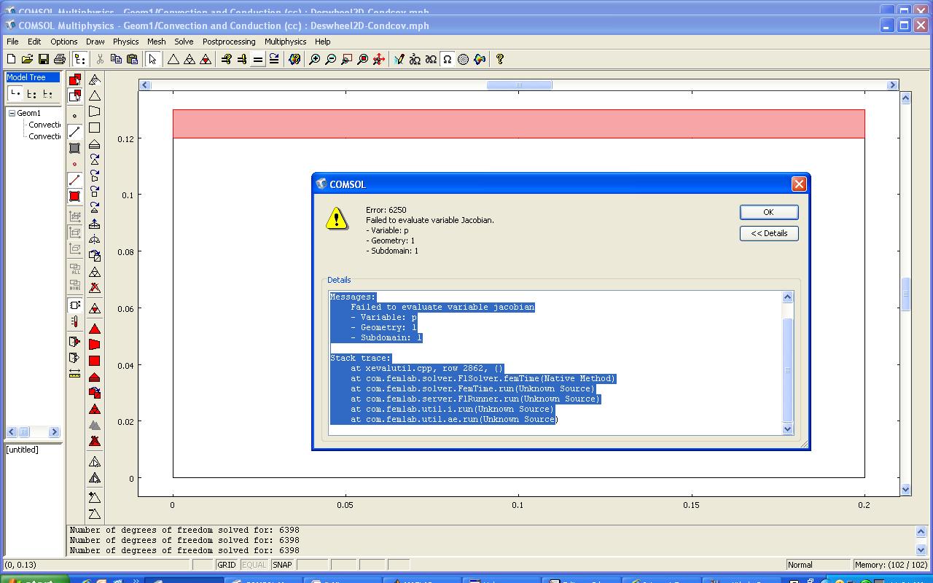Click the Copy icon in toolbar
Image resolution: width=933 pixels, height=583 pixels.
pos(116,59)
